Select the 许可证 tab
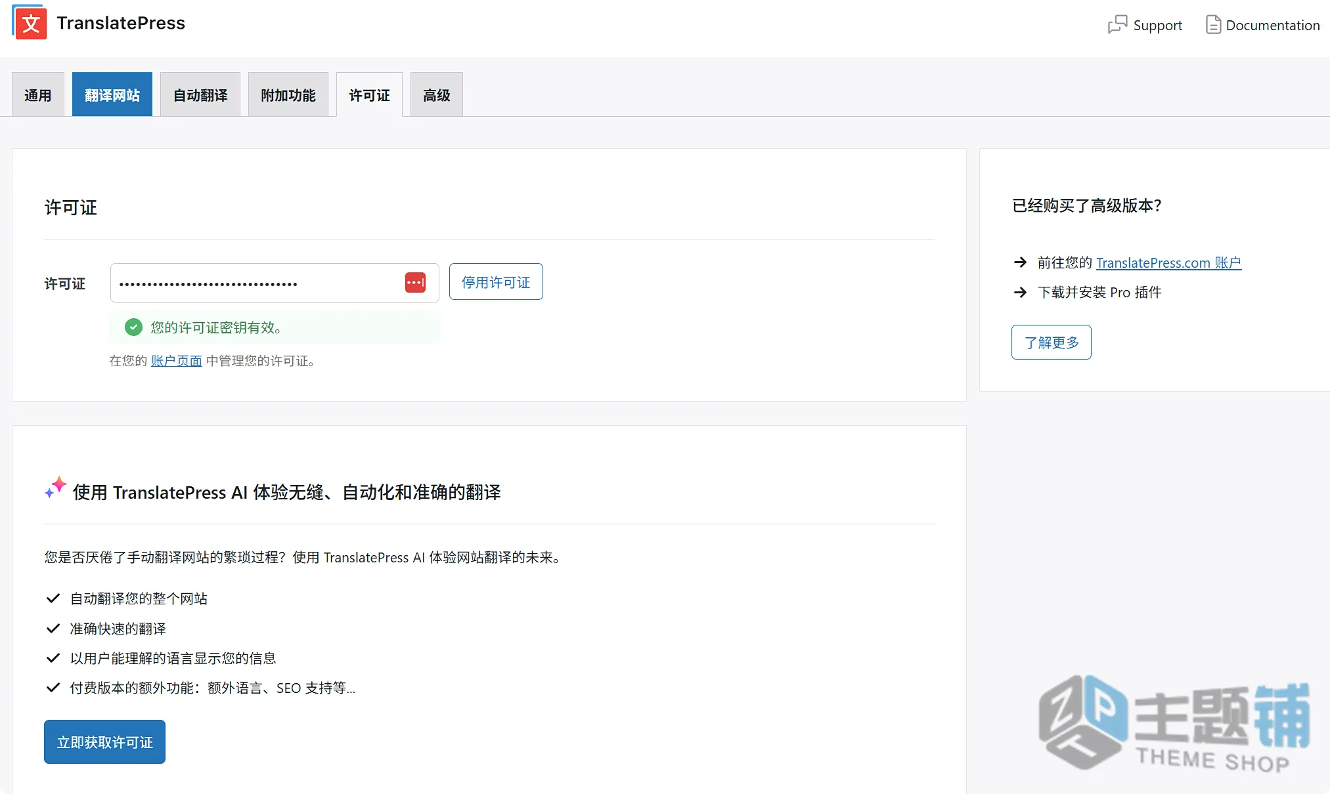The height and width of the screenshot is (794, 1330). coord(370,94)
